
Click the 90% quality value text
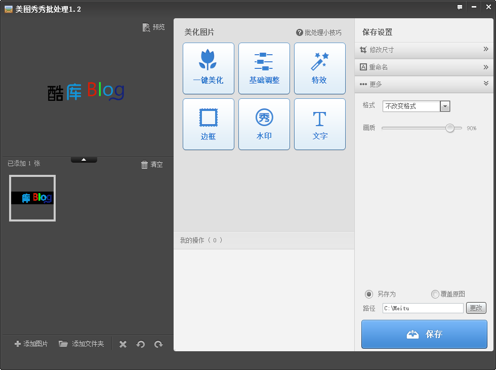[472, 128]
